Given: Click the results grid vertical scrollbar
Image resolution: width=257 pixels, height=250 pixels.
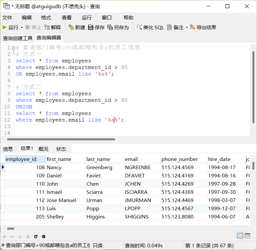Looking at the screenshot, I should pyautogui.click(x=253, y=166).
